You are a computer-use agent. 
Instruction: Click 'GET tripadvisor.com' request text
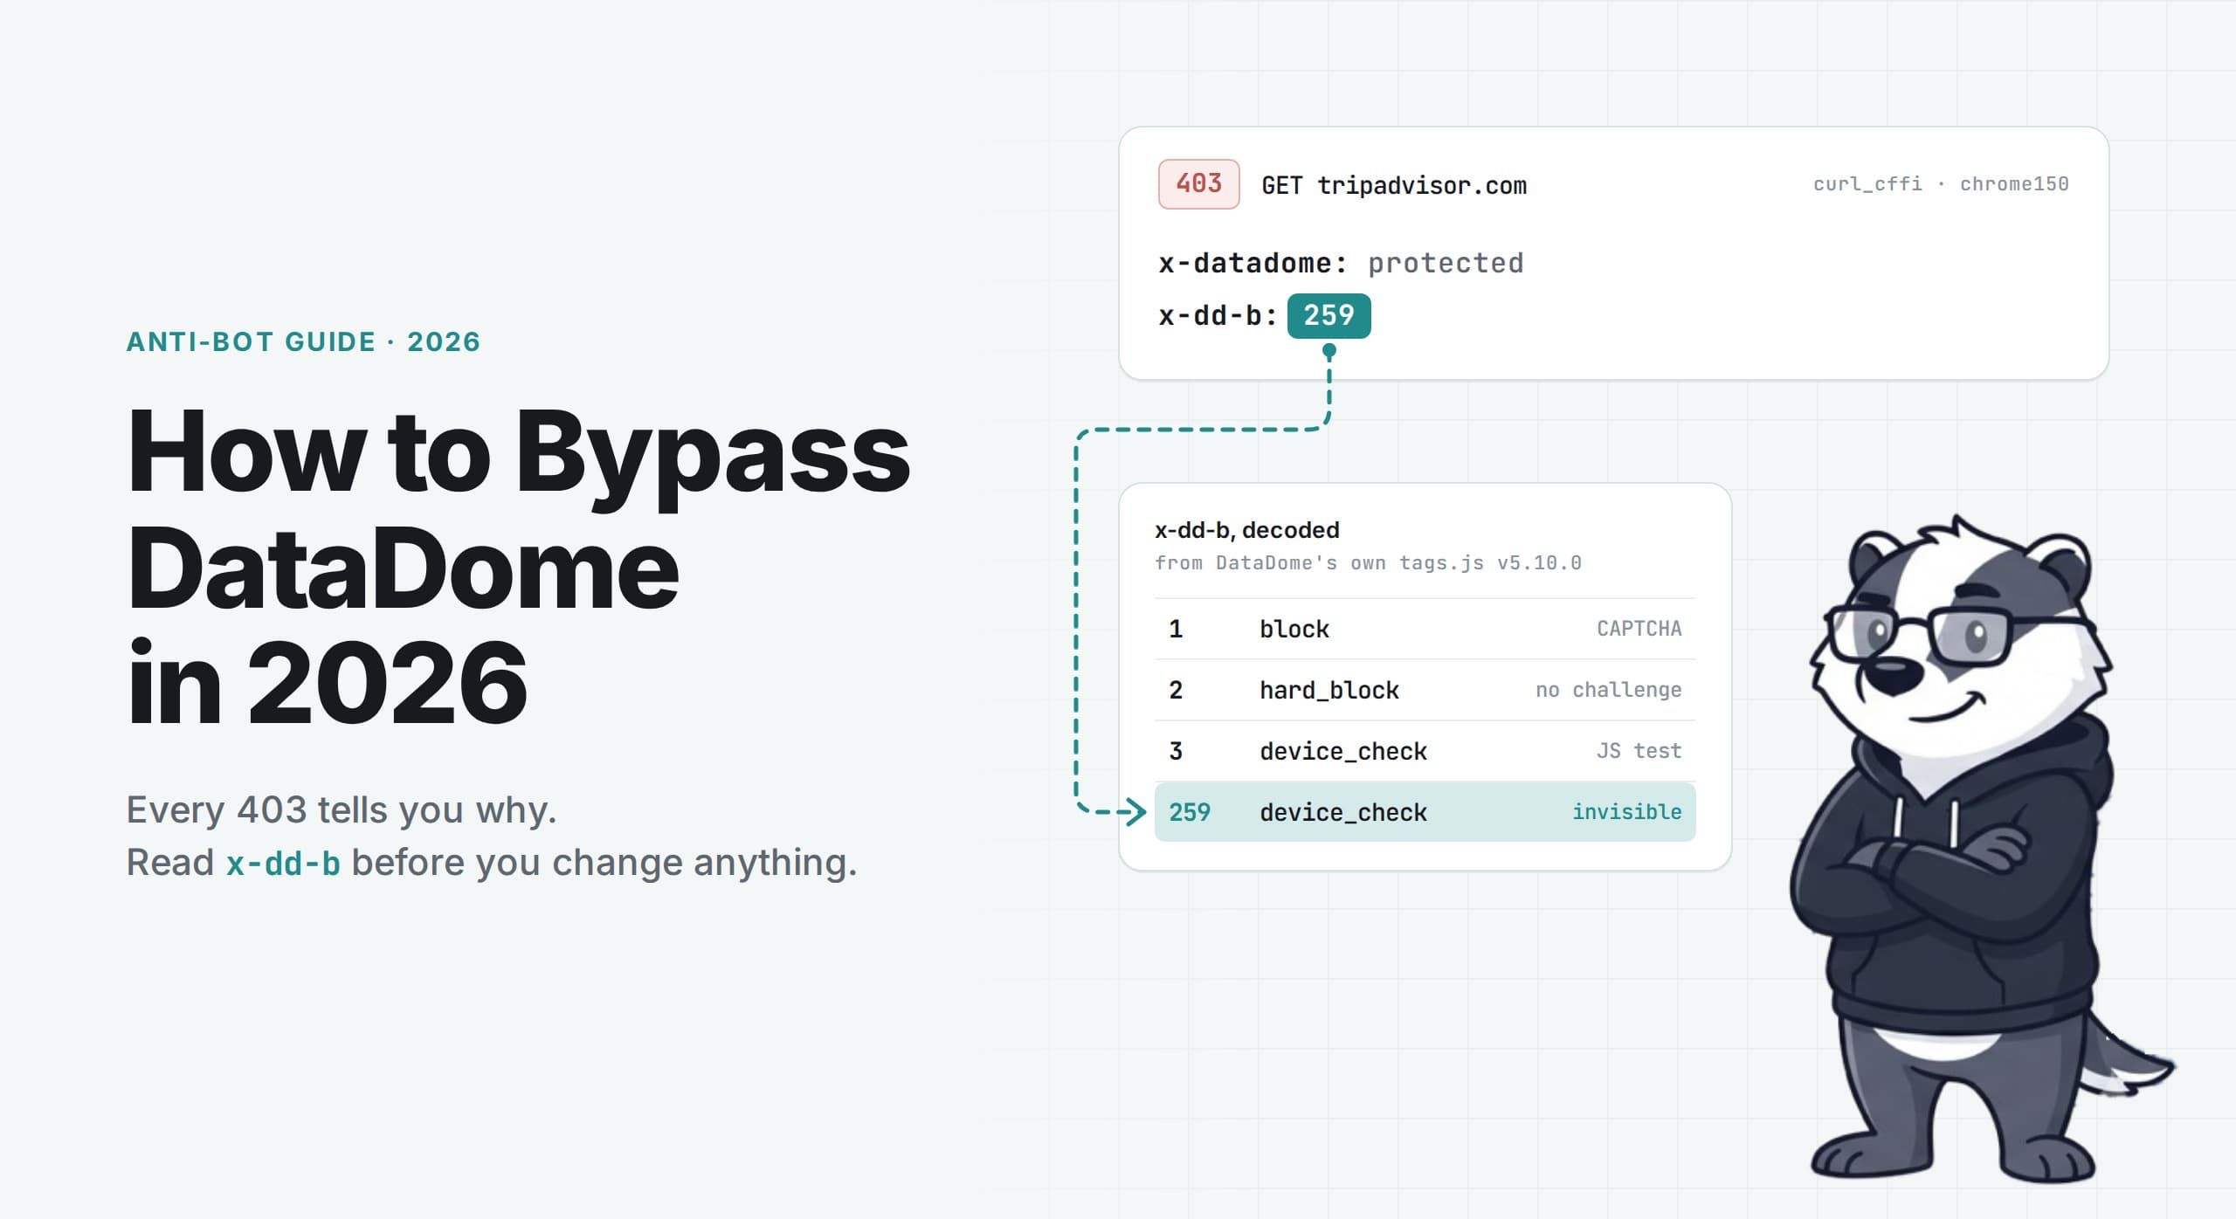click(1394, 185)
